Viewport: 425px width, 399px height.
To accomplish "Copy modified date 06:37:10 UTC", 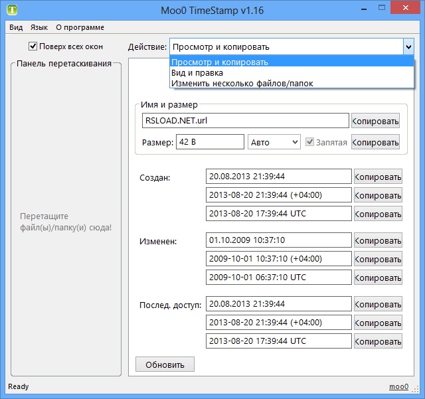I will pyautogui.click(x=378, y=278).
